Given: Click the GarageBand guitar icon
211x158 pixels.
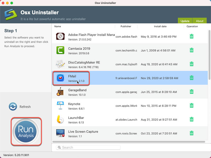Looking at the screenshot, I should coord(60,92).
